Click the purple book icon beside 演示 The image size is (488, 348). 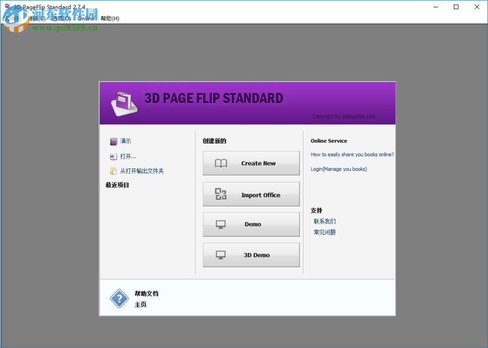point(113,142)
